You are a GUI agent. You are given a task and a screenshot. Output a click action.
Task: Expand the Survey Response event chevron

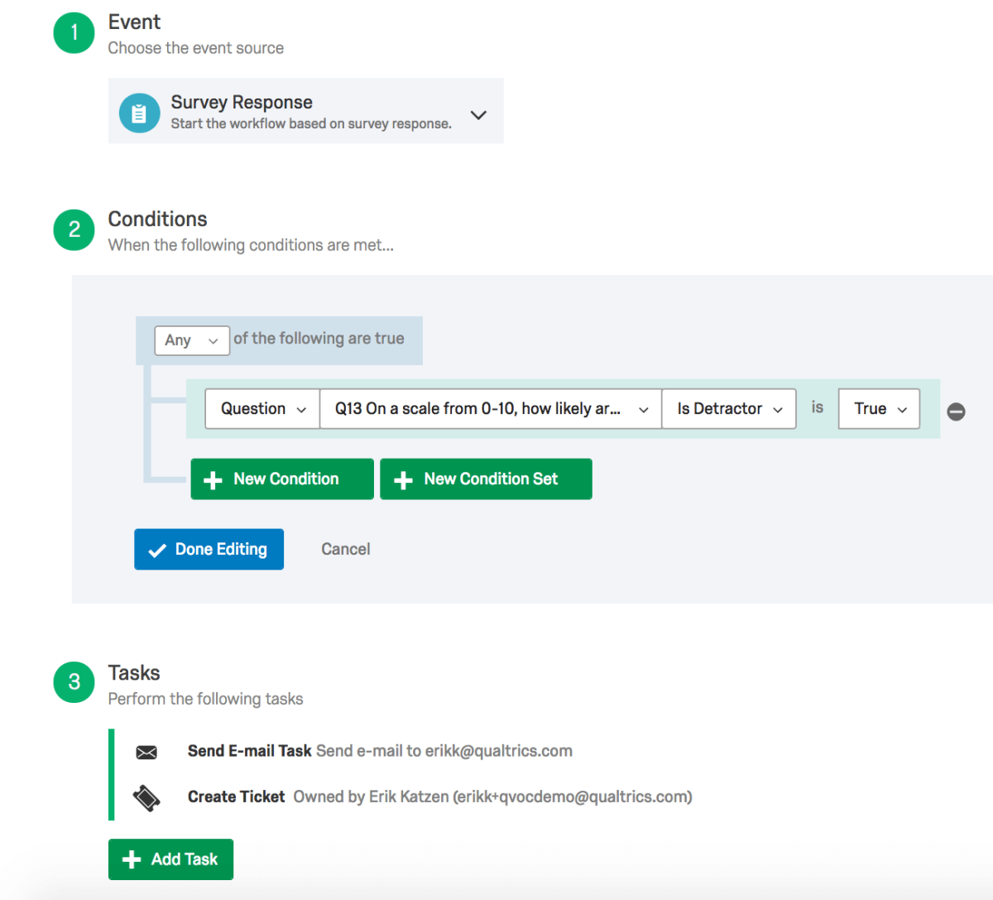478,115
